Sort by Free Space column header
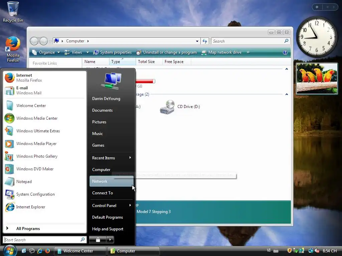The height and width of the screenshot is (256, 342). (x=176, y=62)
